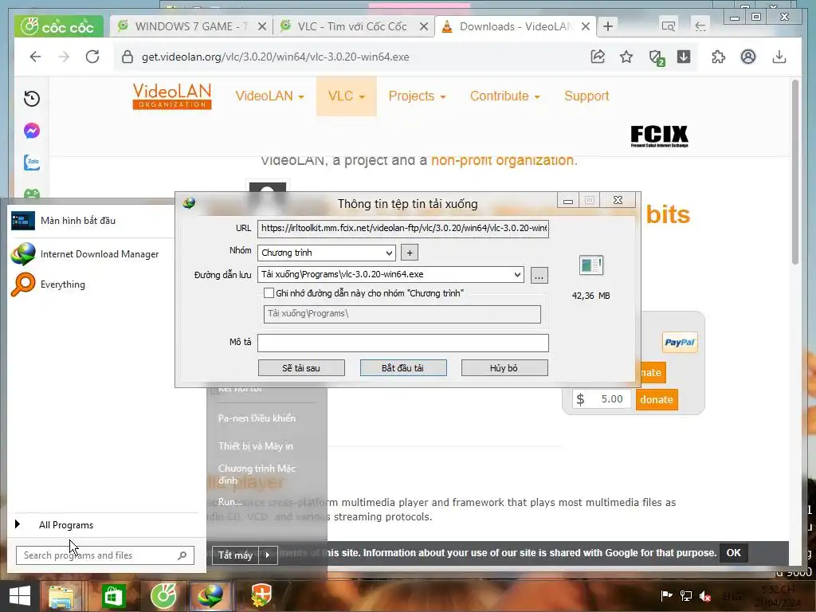
Task: Click the PayPal logo
Action: pyautogui.click(x=680, y=343)
